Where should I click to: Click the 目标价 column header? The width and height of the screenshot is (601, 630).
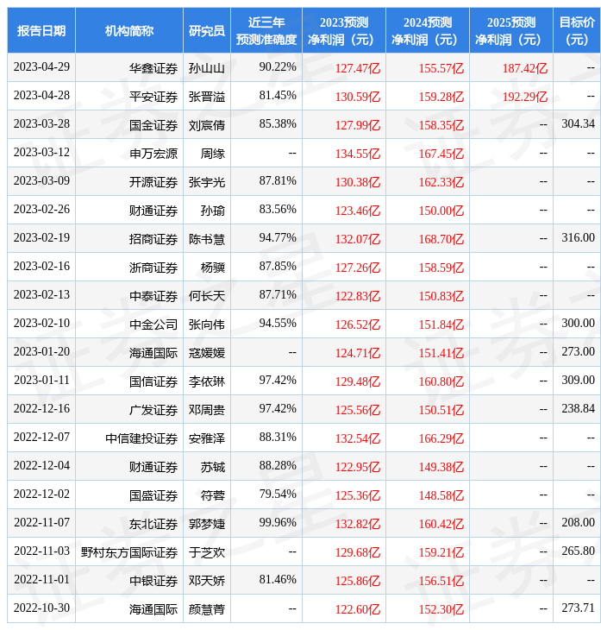[577, 31]
